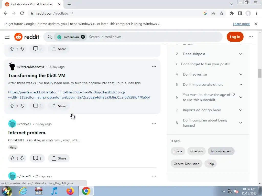Share the Internet problem post
This screenshot has height=196, width=262.
tap(59, 158)
